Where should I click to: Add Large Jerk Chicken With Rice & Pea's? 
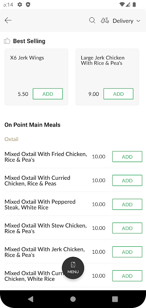pyautogui.click(x=118, y=94)
